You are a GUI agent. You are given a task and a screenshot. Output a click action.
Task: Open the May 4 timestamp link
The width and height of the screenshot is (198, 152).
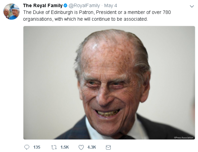tap(111, 5)
